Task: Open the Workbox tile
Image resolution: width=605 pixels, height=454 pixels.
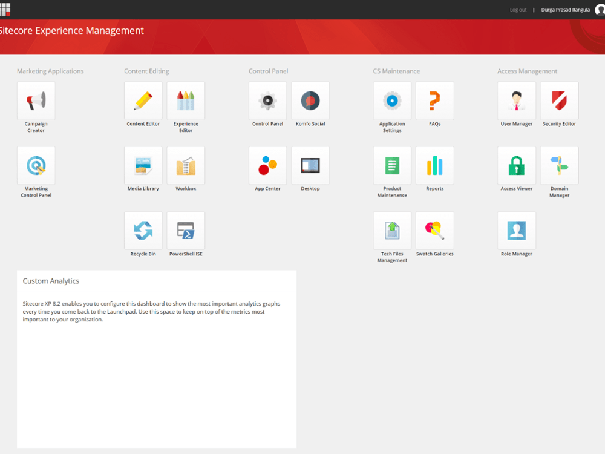Action: coord(186,166)
